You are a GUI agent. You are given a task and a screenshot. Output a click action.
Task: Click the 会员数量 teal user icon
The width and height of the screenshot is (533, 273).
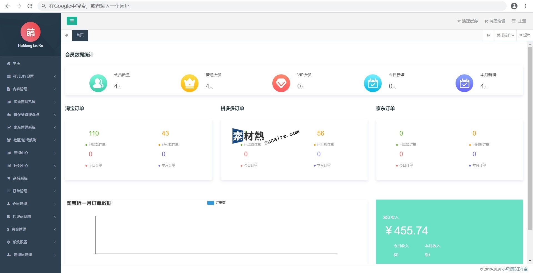pyautogui.click(x=98, y=83)
